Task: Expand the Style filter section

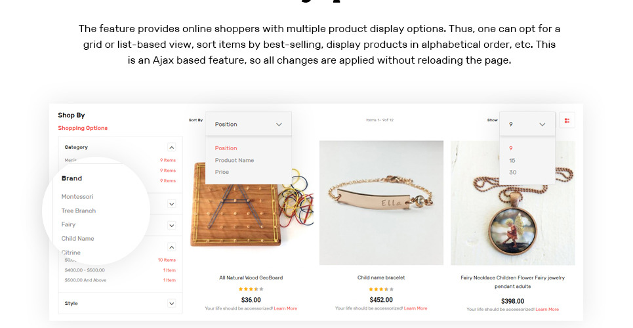Action: pyautogui.click(x=171, y=304)
